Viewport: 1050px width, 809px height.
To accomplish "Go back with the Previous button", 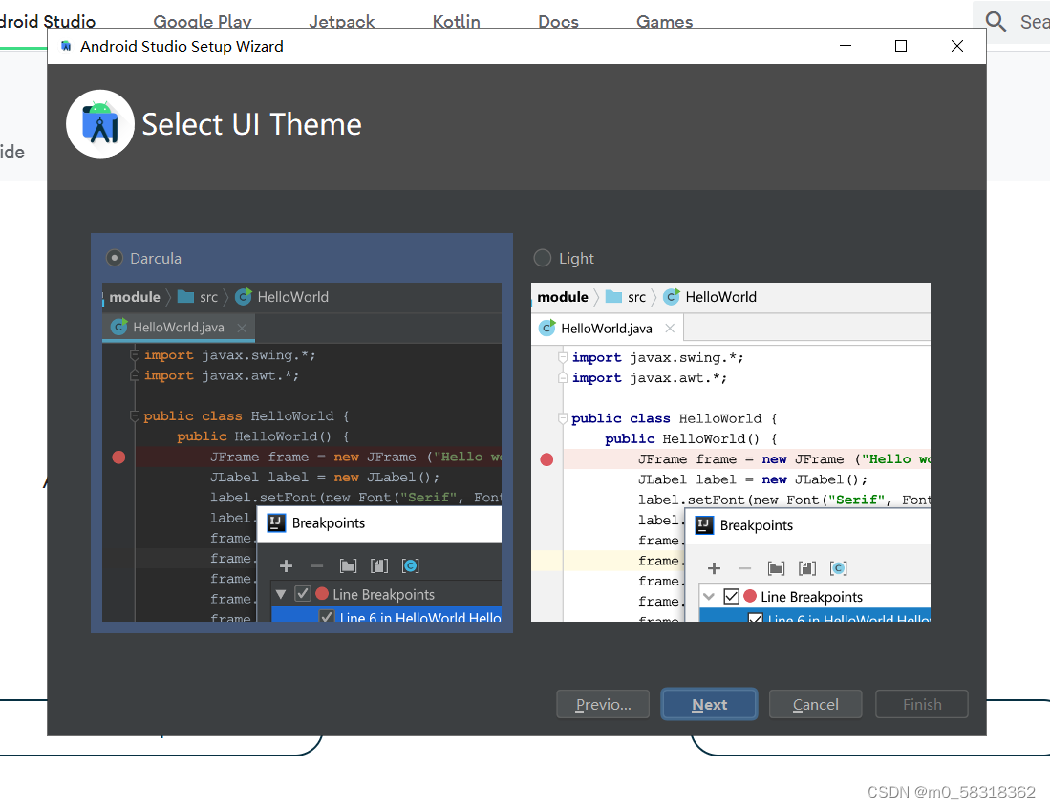I will point(603,704).
